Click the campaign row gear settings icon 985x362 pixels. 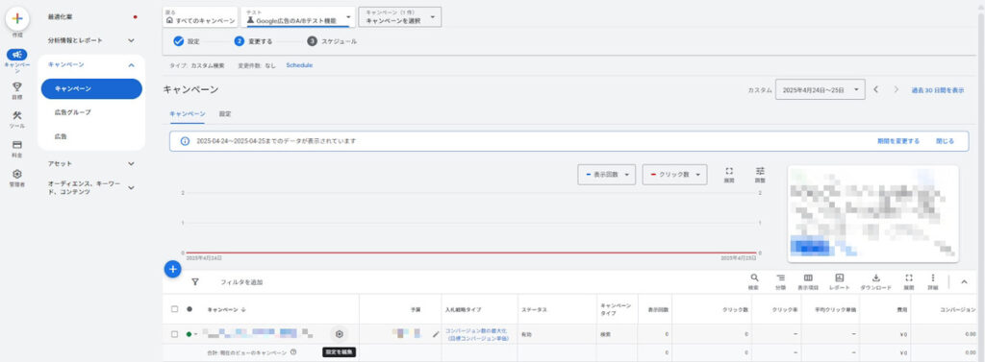coord(340,334)
